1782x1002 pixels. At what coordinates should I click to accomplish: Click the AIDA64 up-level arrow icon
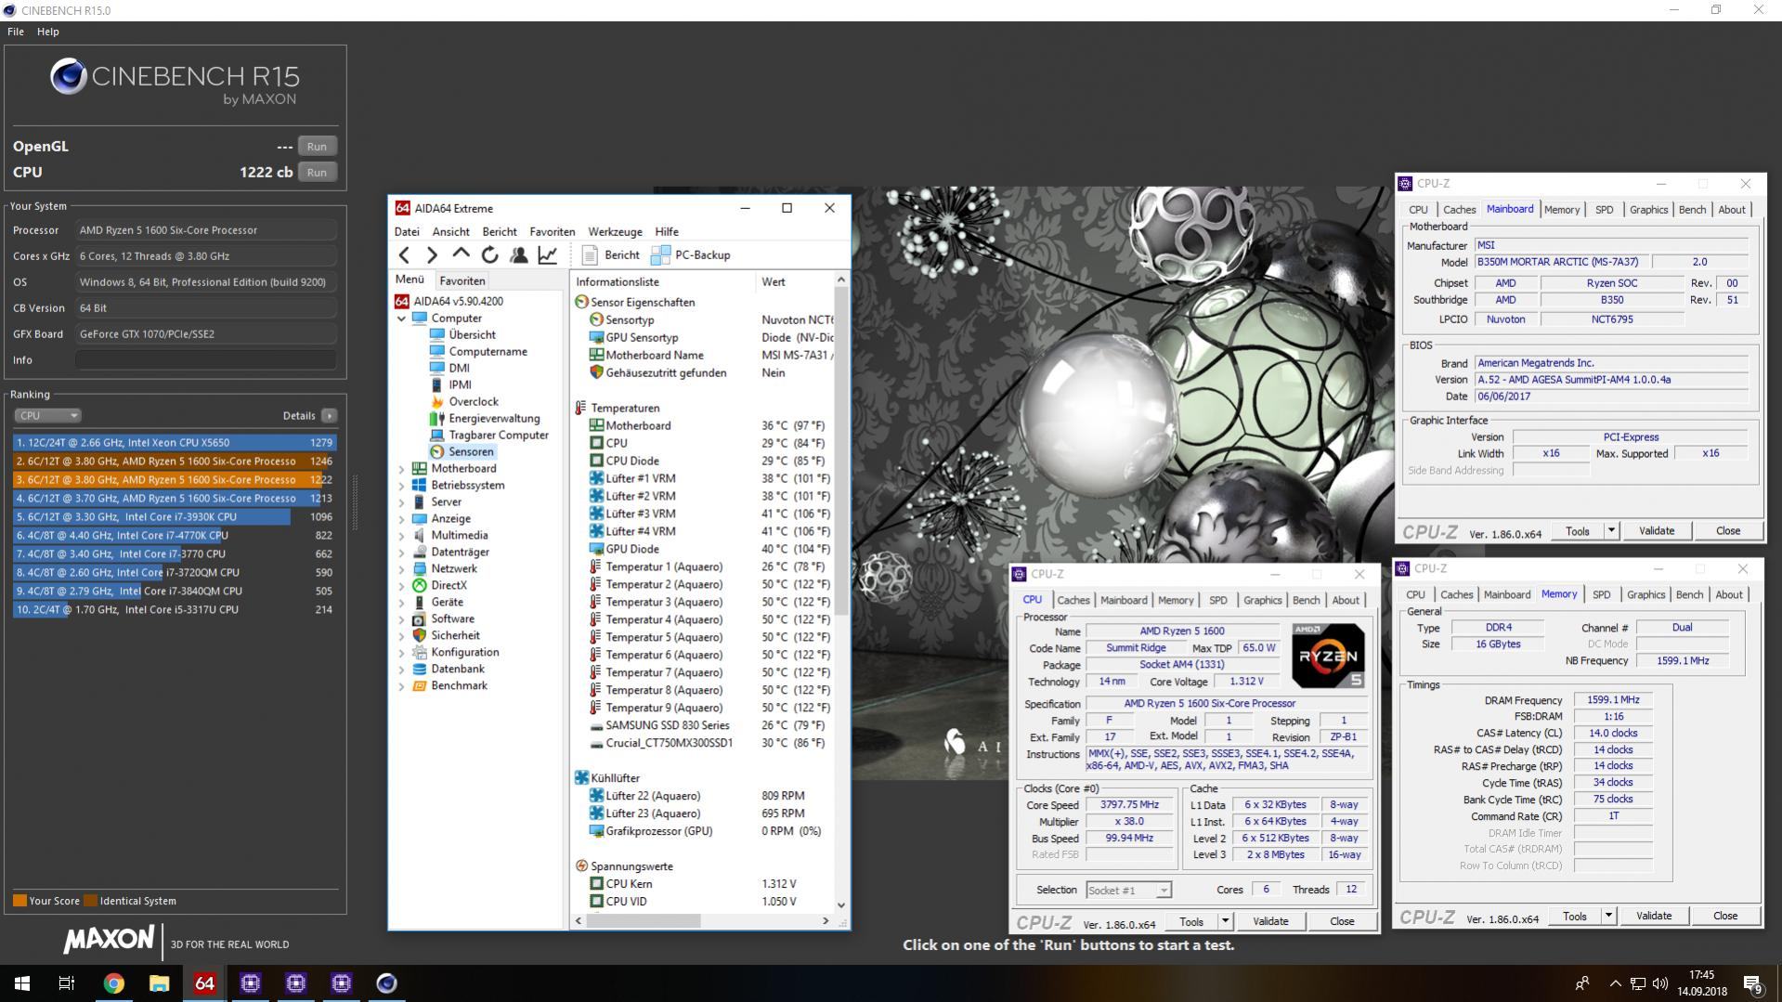click(x=461, y=254)
